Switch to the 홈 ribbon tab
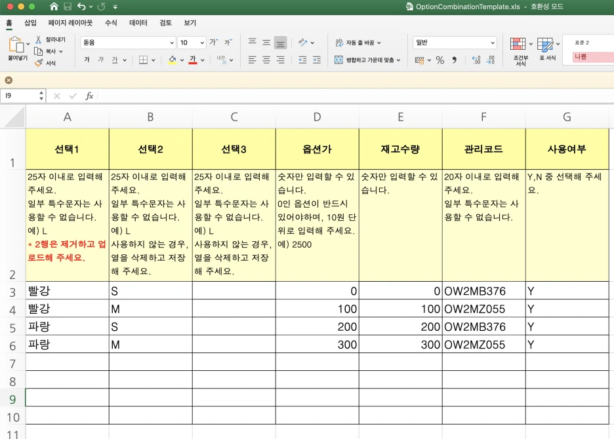This screenshot has width=614, height=439. (9, 23)
